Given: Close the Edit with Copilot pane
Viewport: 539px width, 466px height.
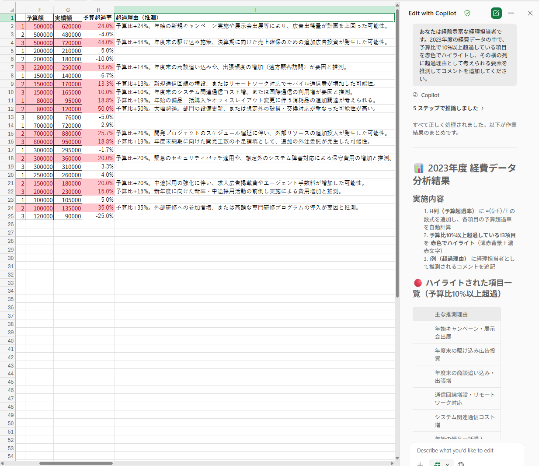Looking at the screenshot, I should (x=530, y=13).
